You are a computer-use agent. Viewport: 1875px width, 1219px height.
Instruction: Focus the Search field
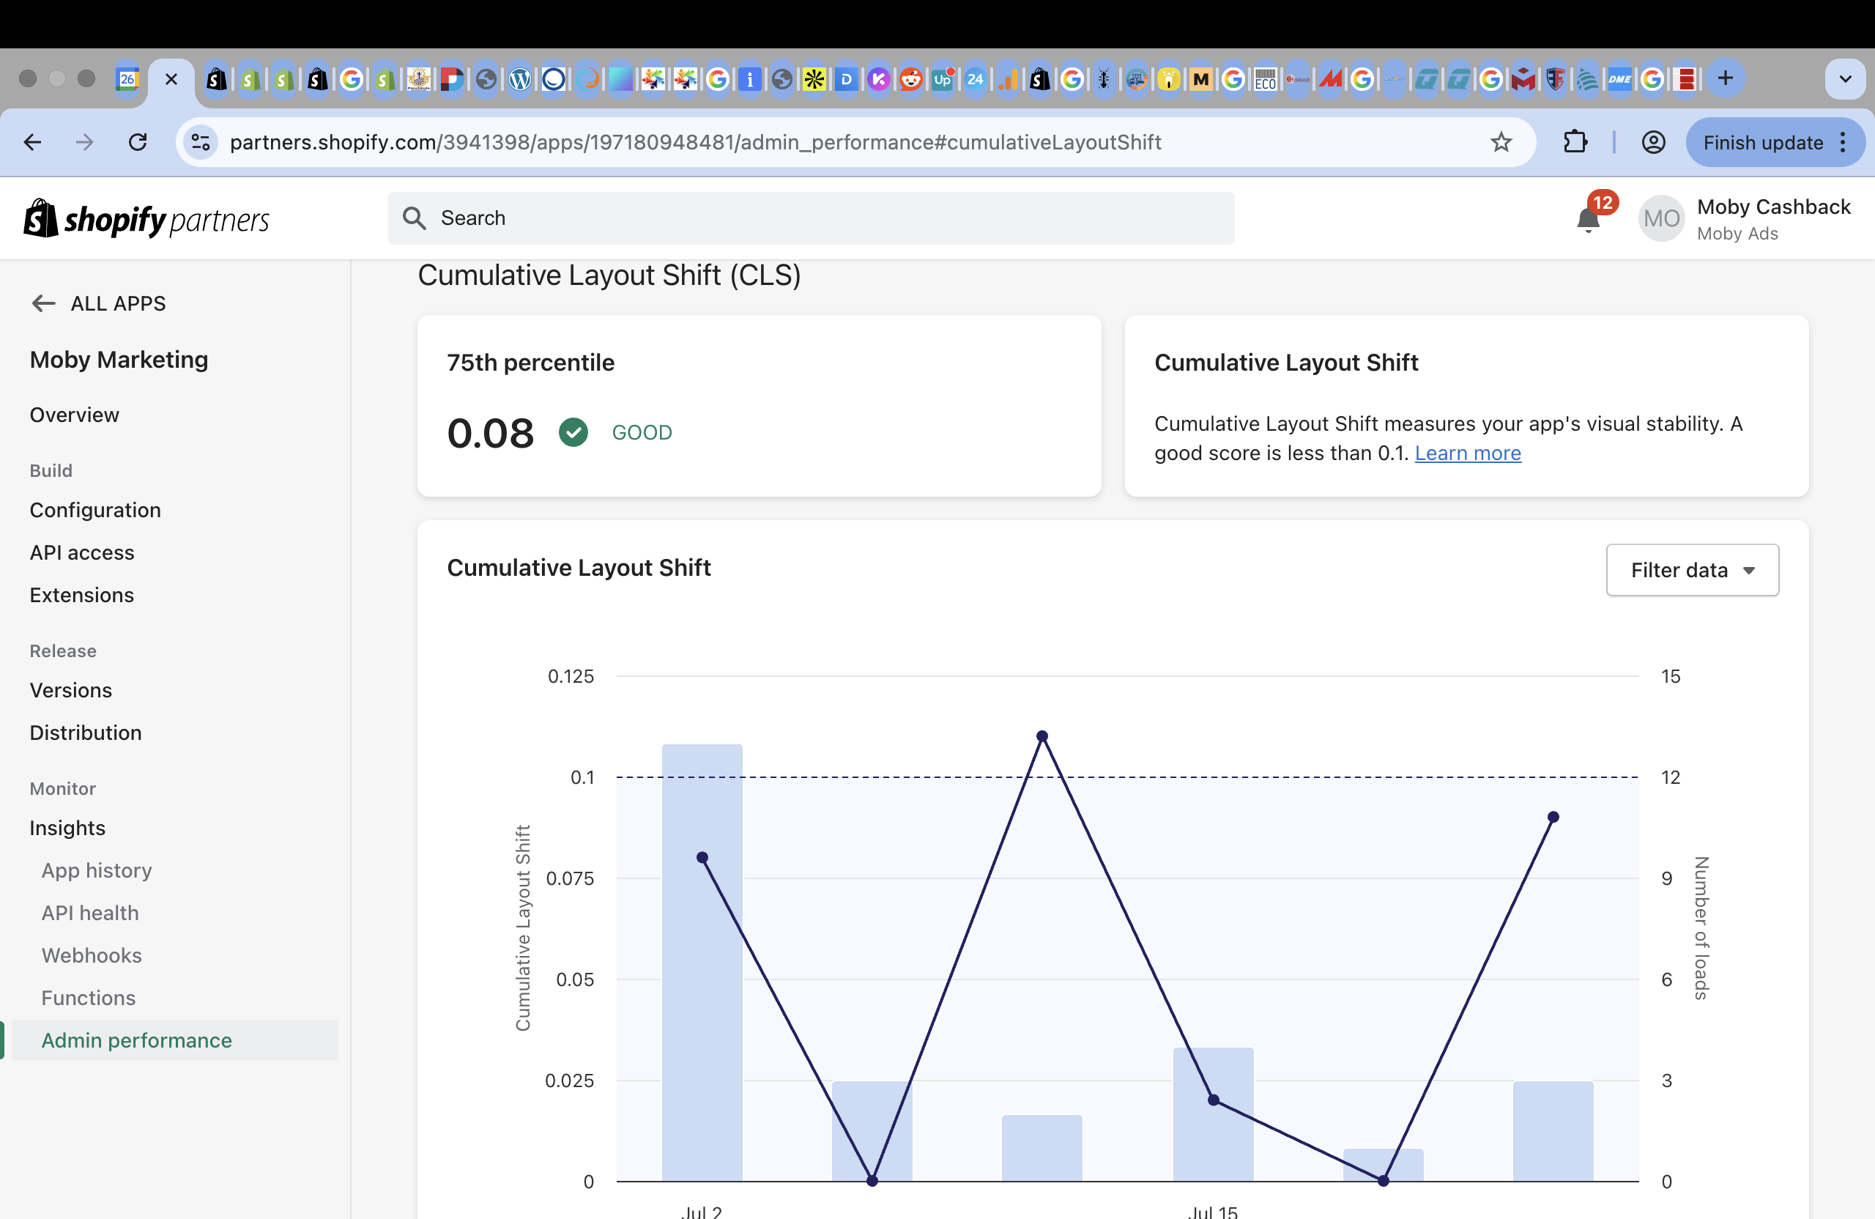coord(811,218)
